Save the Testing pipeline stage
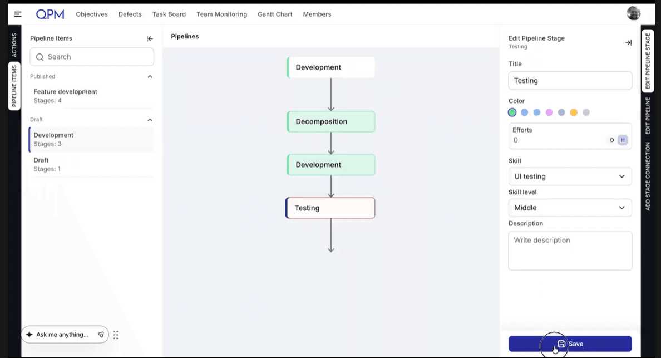661x358 pixels. pyautogui.click(x=570, y=344)
